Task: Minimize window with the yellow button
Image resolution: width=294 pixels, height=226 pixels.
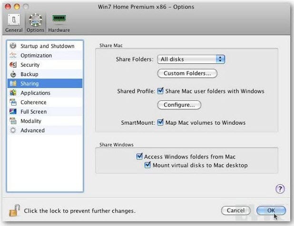Action: [x=17, y=7]
